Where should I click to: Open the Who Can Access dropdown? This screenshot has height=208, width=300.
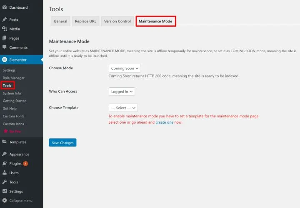122,91
